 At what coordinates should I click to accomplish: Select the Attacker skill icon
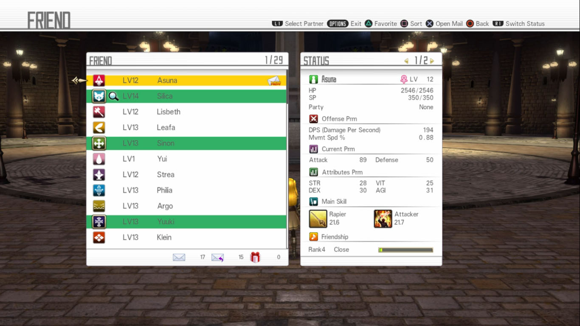point(383,219)
